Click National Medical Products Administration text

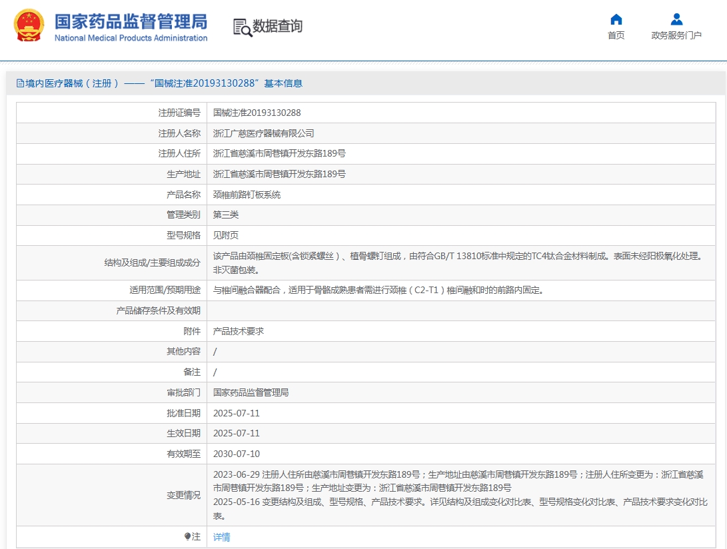(131, 38)
